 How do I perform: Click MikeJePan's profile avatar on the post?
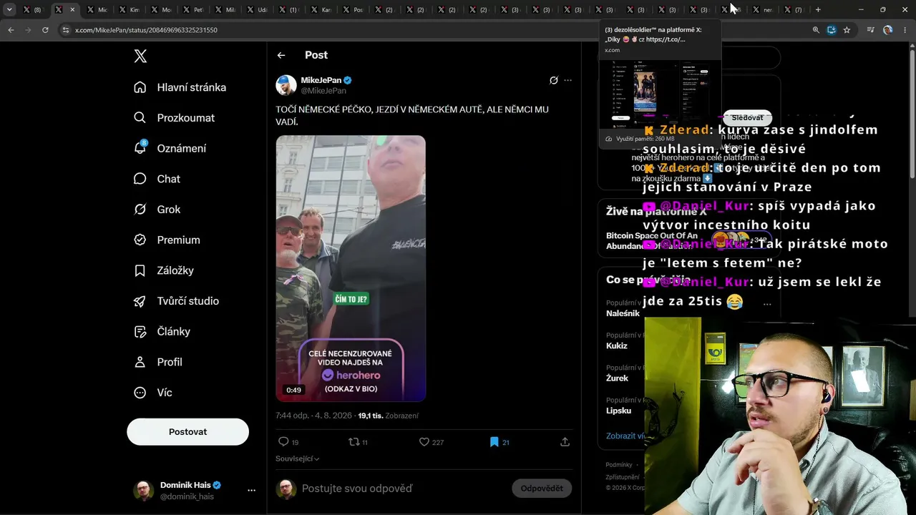click(286, 85)
